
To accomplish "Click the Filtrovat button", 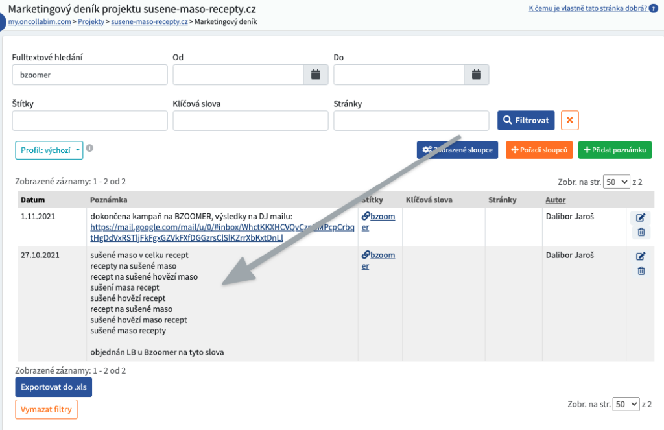I will 526,121.
